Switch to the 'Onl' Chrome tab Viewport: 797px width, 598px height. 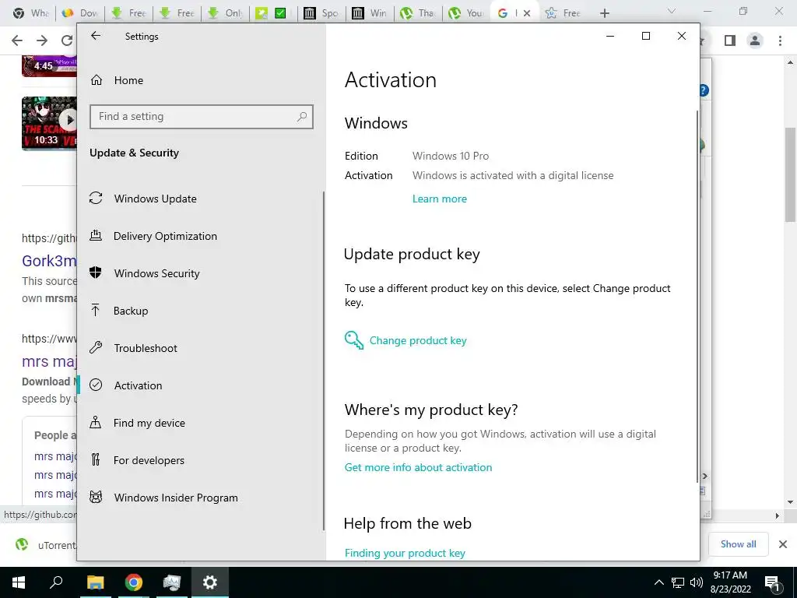point(225,13)
